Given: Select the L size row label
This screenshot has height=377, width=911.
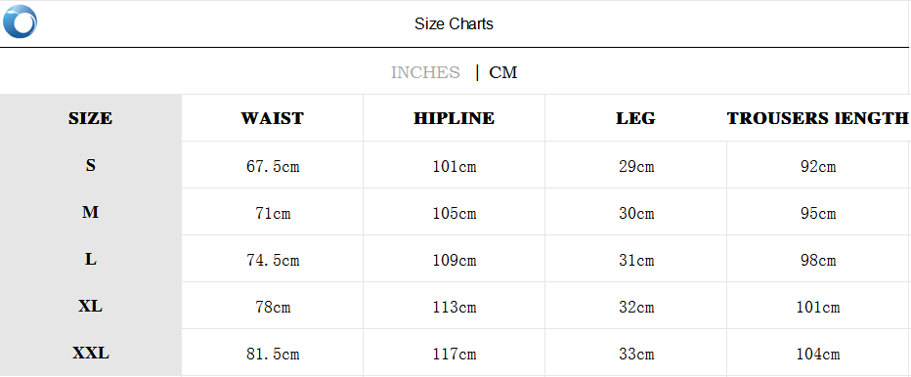Looking at the screenshot, I should (x=91, y=259).
